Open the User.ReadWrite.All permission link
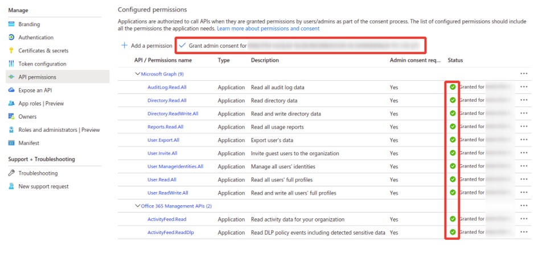 pos(168,193)
